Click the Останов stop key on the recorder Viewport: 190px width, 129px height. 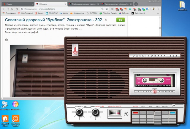[165, 117]
